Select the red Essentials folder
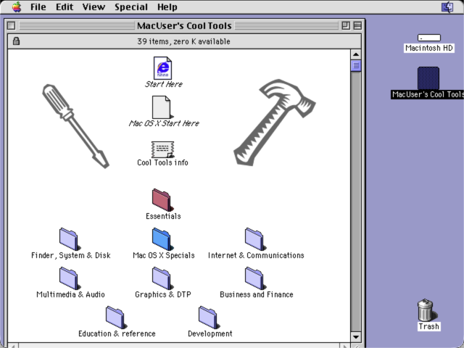Viewport: 464px width, 348px height. coord(162,200)
